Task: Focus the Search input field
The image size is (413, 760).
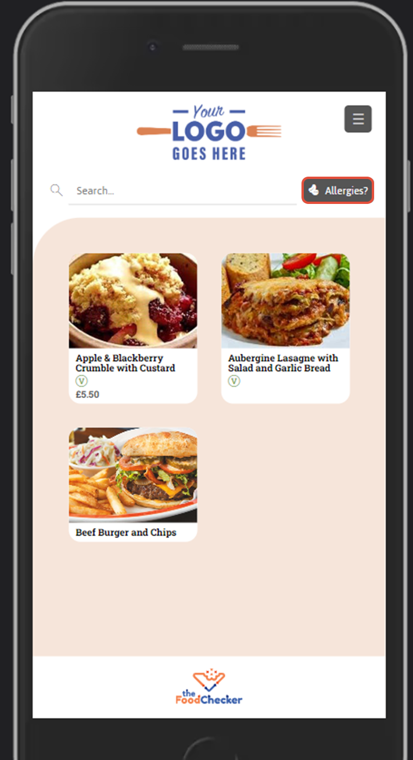Action: coord(182,191)
